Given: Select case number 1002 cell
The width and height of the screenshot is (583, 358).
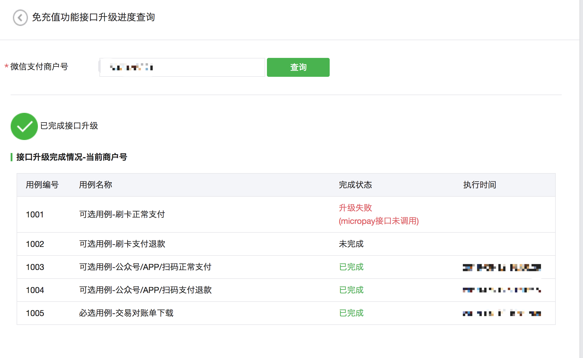Looking at the screenshot, I should pyautogui.click(x=35, y=244).
